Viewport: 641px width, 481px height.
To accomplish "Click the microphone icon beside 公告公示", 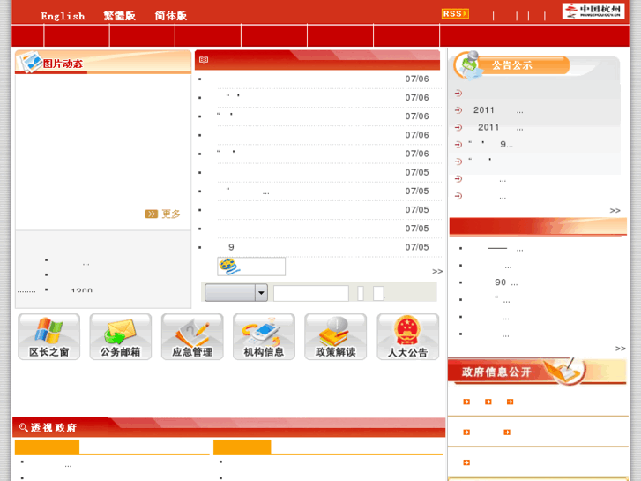I will 469,64.
